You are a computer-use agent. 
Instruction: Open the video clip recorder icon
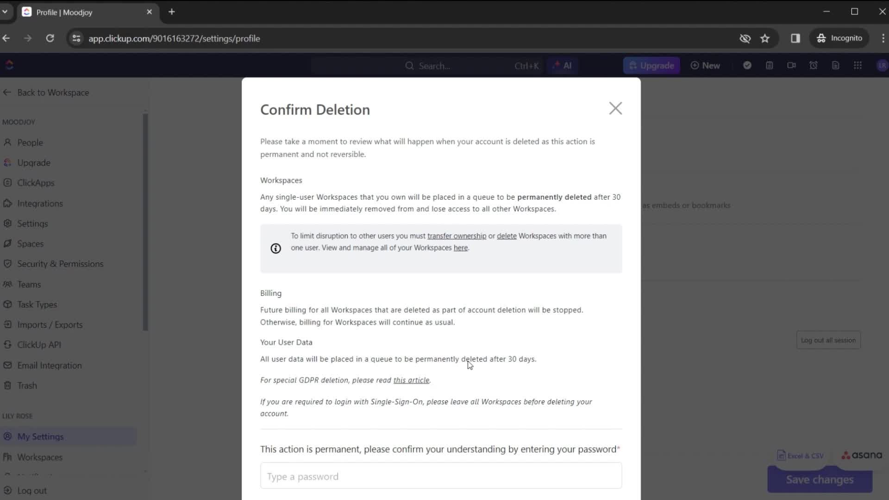click(x=791, y=66)
